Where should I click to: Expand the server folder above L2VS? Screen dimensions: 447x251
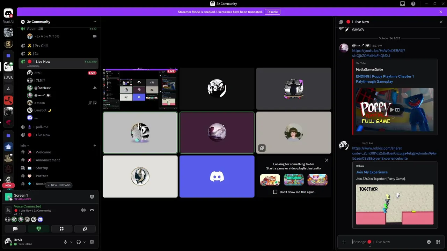(8, 55)
